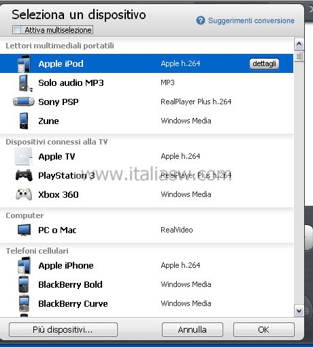Click the scrollbar down arrow

pos(299,311)
